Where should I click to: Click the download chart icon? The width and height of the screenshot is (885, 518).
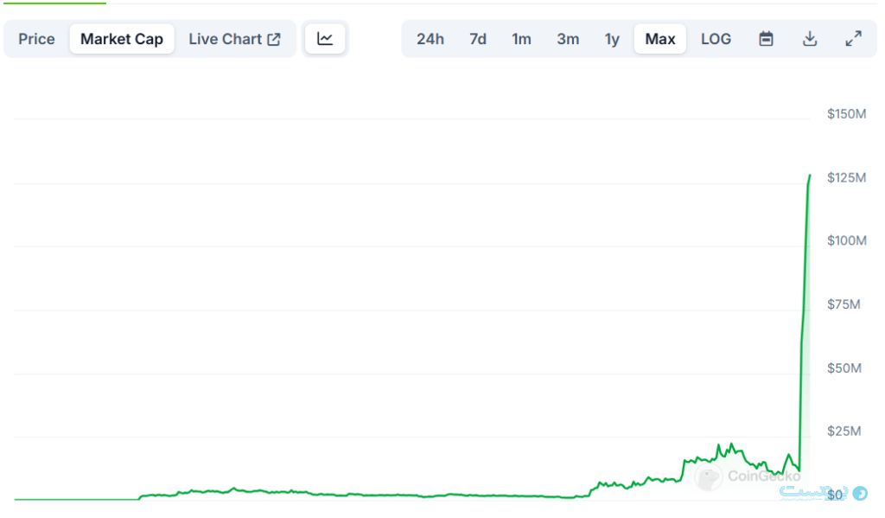tap(810, 39)
